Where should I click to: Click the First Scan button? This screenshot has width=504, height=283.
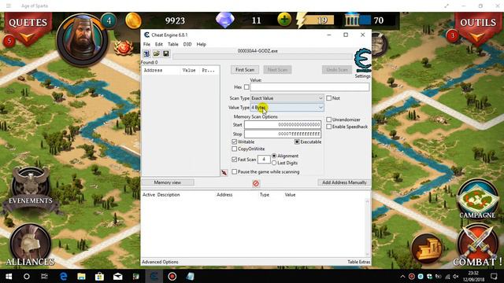[245, 70]
